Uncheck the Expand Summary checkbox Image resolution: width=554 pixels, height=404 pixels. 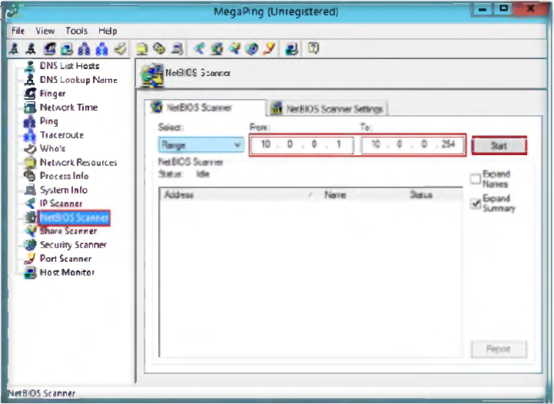coord(476,203)
